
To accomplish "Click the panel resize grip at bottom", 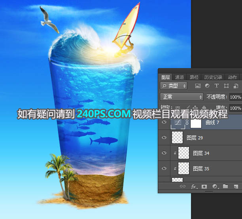I will (209, 191).
